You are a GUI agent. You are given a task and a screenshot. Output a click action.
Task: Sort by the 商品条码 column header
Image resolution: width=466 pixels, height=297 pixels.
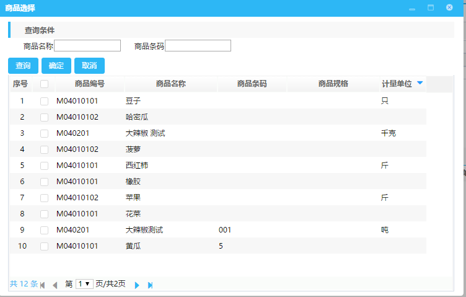coord(252,84)
